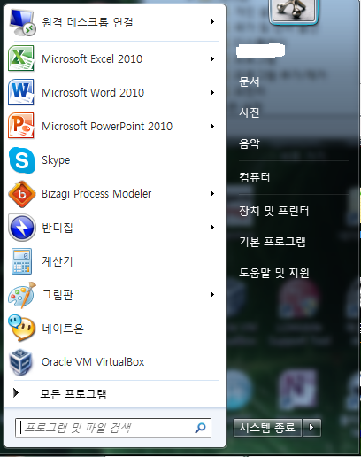Click the Bizagi Process Modeler icon
The image size is (361, 457).
point(22,194)
